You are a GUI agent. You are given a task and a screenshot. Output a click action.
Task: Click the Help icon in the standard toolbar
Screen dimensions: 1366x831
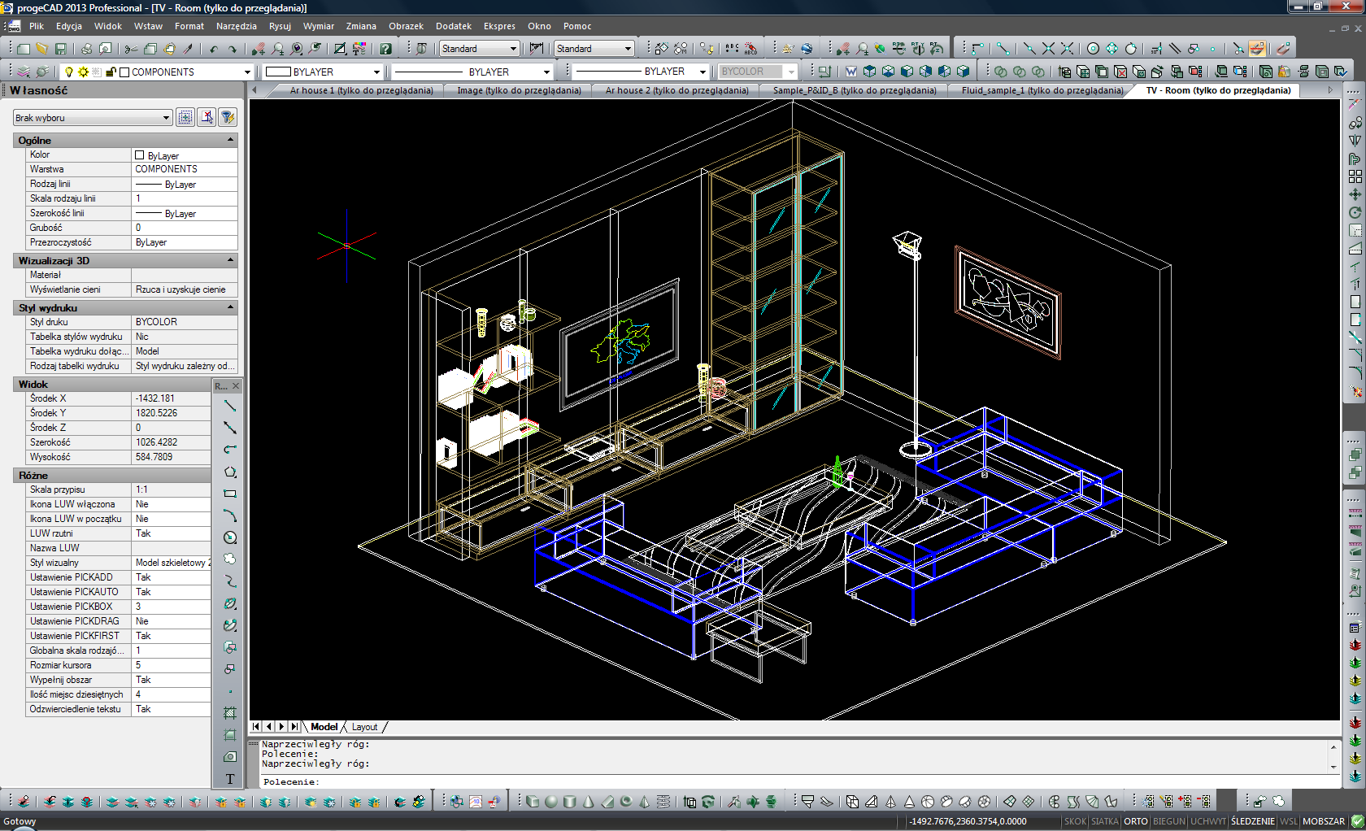tap(385, 48)
